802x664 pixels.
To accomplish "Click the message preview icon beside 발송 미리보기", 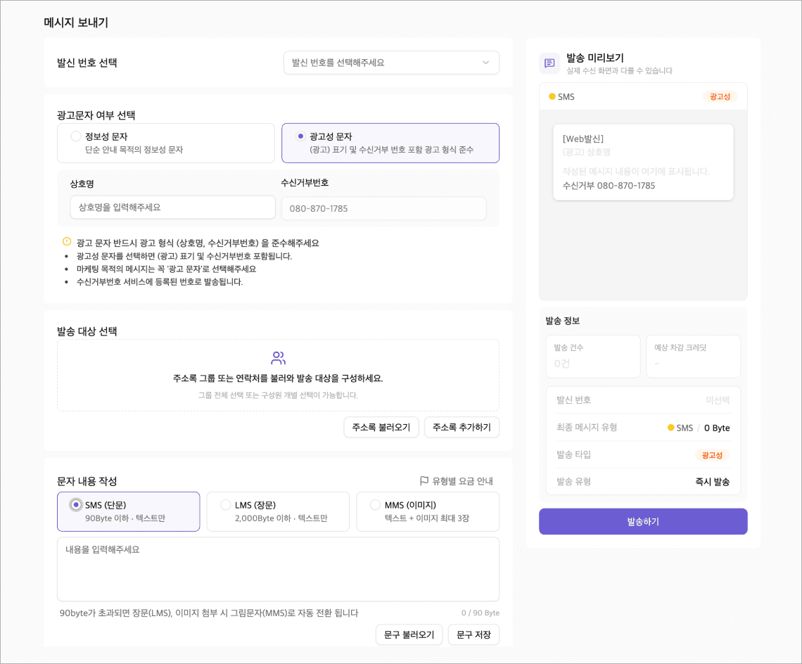I will pyautogui.click(x=549, y=63).
